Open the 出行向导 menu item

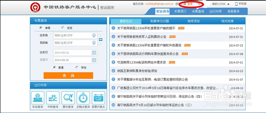[x=215, y=11]
